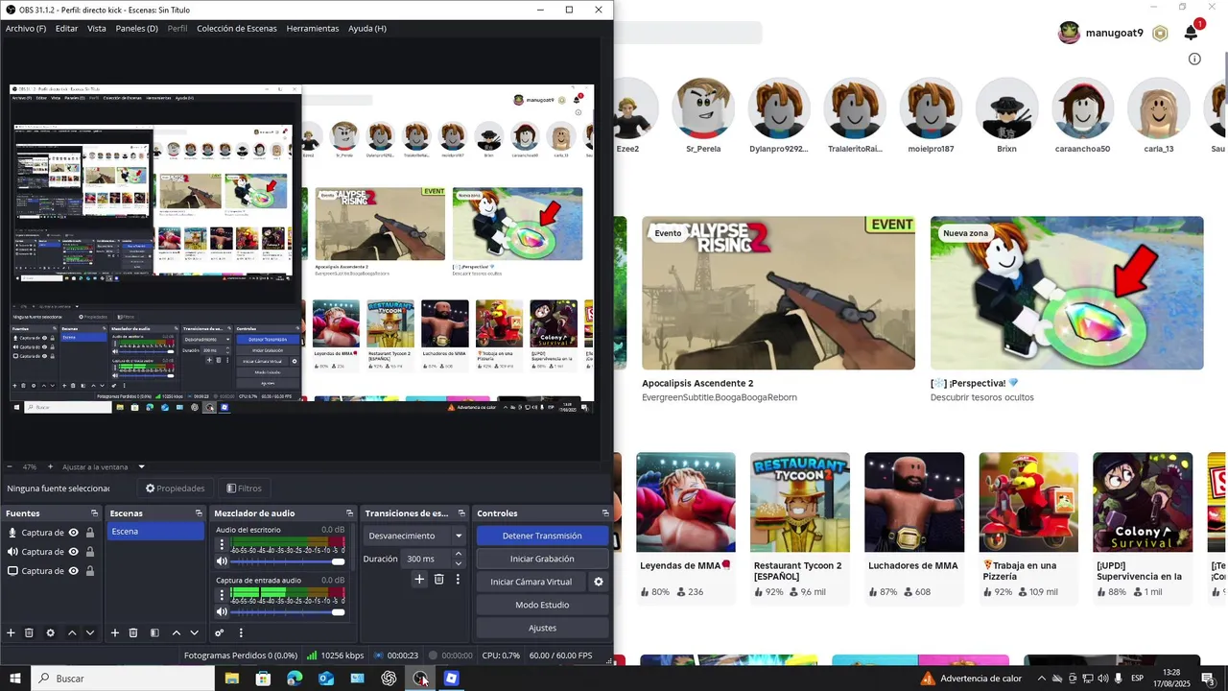Open Vista menu
Screen dimensions: 1228x691
click(97, 29)
